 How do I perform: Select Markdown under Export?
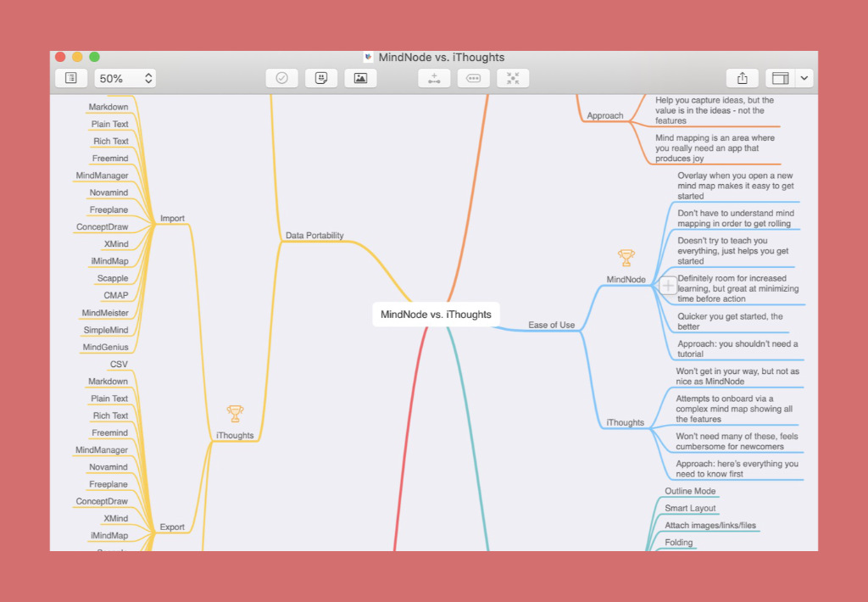(x=108, y=382)
